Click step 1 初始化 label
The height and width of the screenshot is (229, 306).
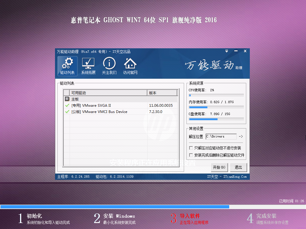tap(34, 216)
